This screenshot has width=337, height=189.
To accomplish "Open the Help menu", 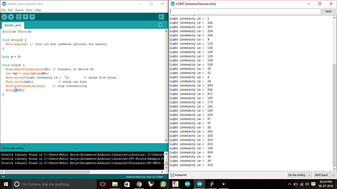I will coord(38,10).
